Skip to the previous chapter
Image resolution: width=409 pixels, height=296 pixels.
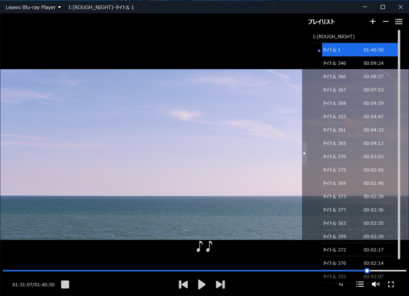pos(183,284)
